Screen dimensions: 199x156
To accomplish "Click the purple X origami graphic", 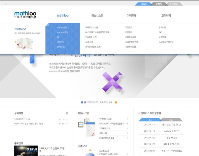I will (x=112, y=82).
